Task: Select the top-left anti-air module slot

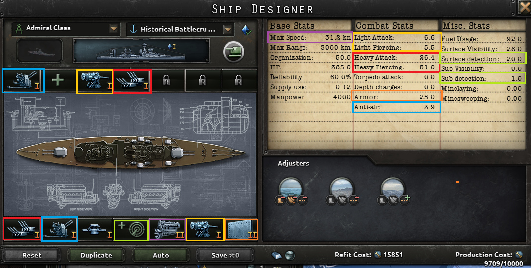Action: (x=23, y=81)
